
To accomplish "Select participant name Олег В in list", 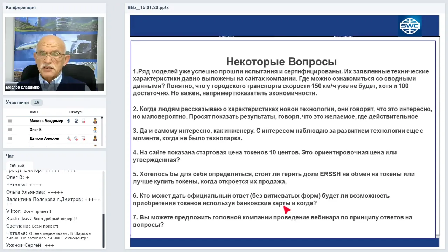I will pyautogui.click(x=36, y=129).
